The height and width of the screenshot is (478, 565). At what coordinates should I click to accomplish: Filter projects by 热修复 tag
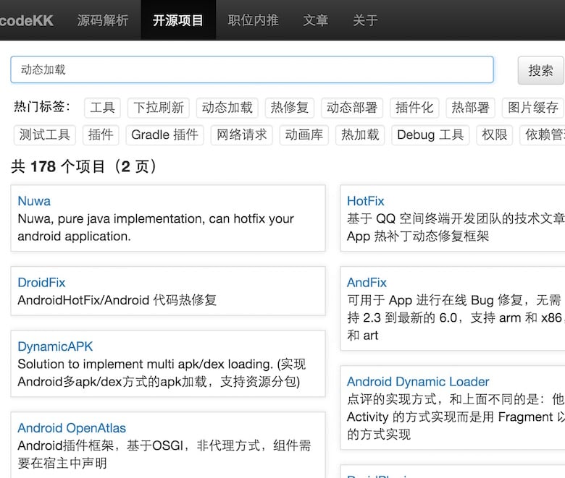click(x=289, y=108)
